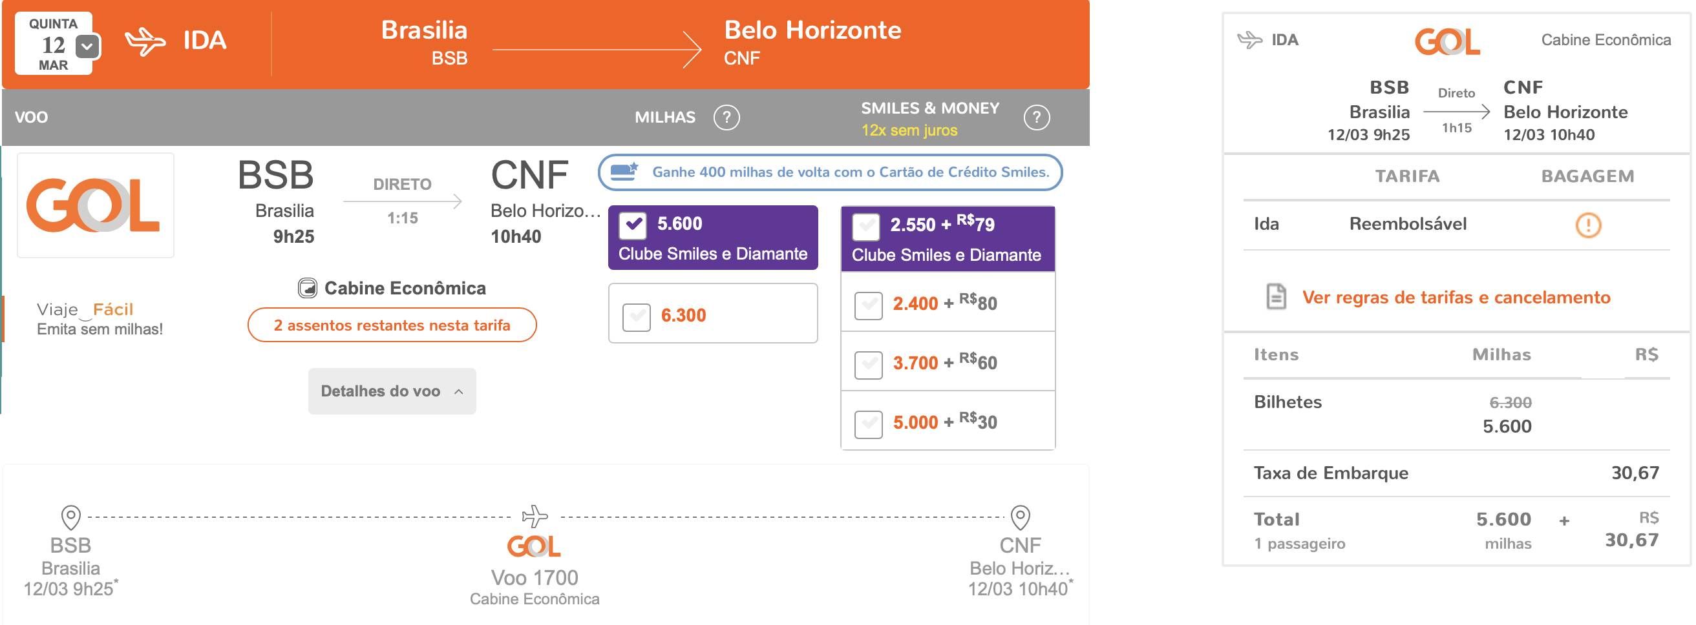This screenshot has height=625, width=1696.
Task: Select the 6.300 miles fare checkbox
Action: click(636, 317)
